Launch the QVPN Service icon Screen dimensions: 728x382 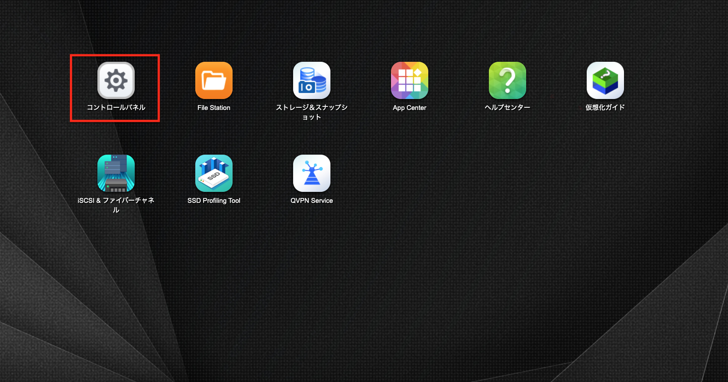(x=312, y=173)
